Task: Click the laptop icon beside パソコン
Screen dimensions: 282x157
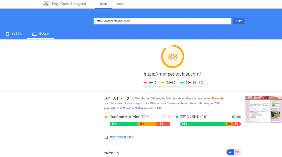Action: point(34,34)
